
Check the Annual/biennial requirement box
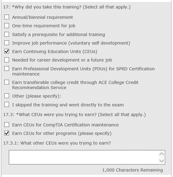click(x=7, y=17)
